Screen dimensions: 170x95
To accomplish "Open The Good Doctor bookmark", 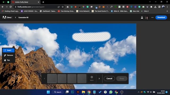I will tap(100, 11).
